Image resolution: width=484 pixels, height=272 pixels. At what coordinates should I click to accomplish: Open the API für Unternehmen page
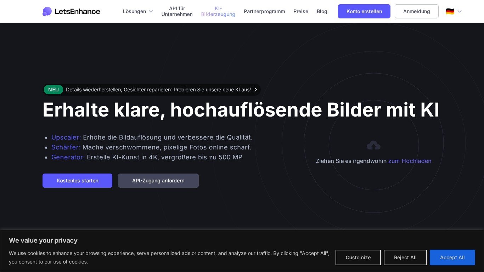177,11
